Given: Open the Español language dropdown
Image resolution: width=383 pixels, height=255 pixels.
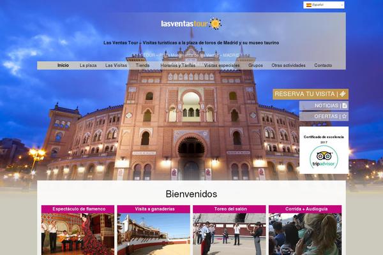Looking at the screenshot, I should click(324, 5).
